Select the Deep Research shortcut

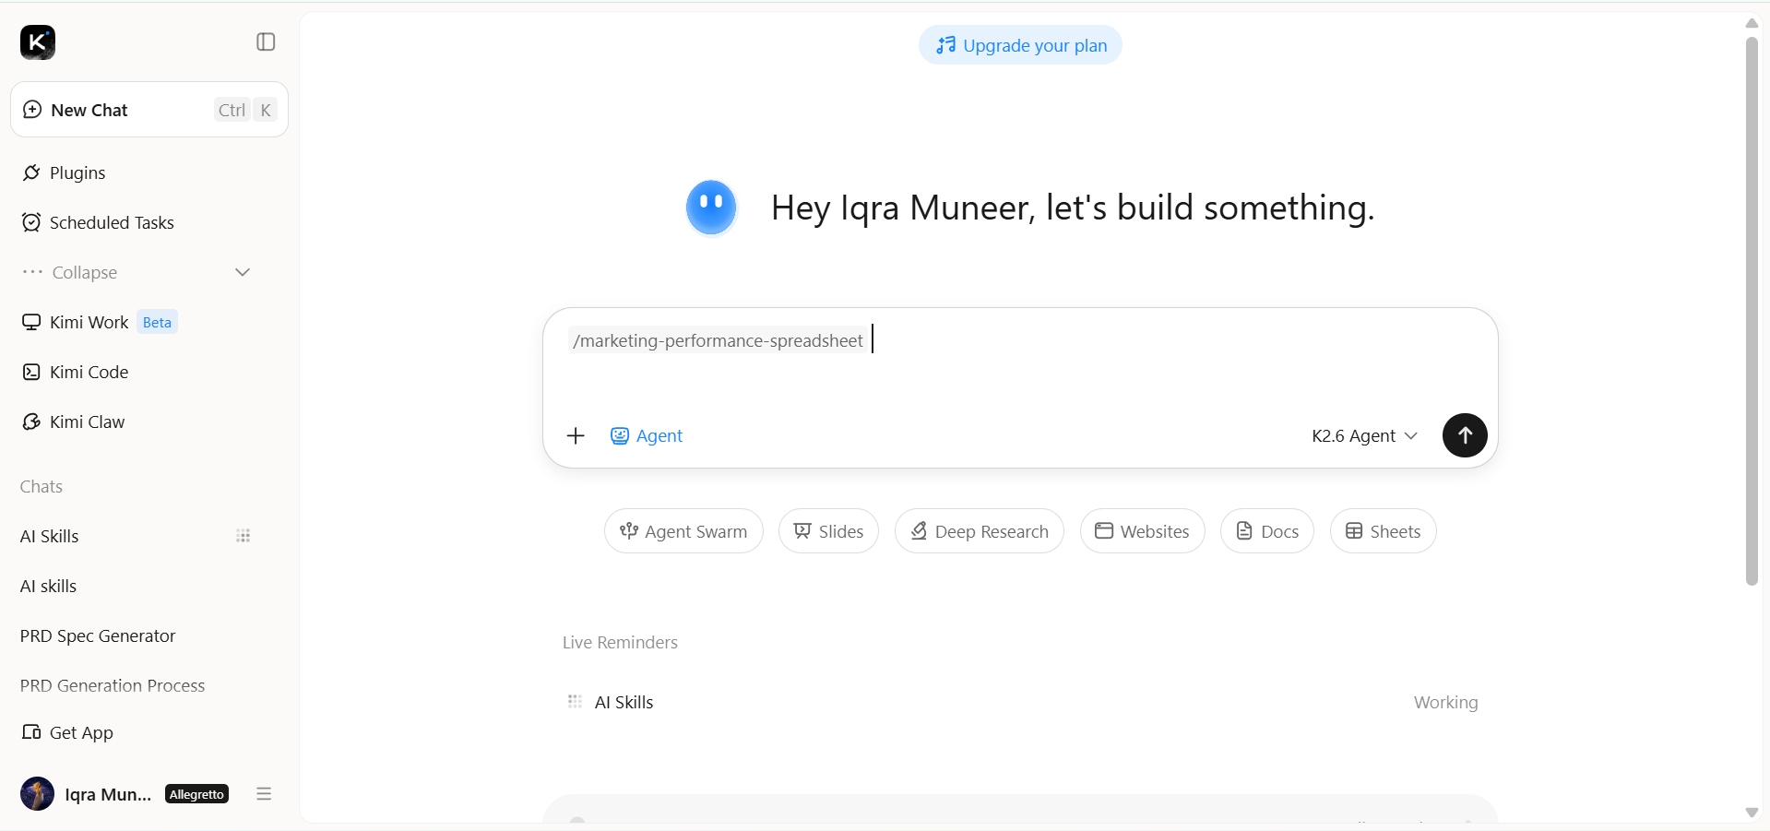coord(980,531)
